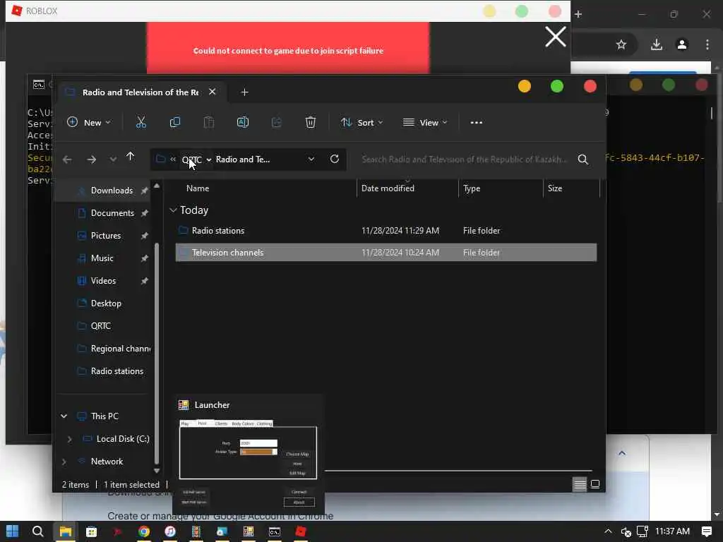
Task: Bookmark page with Chrome star icon
Action: pyautogui.click(x=621, y=44)
